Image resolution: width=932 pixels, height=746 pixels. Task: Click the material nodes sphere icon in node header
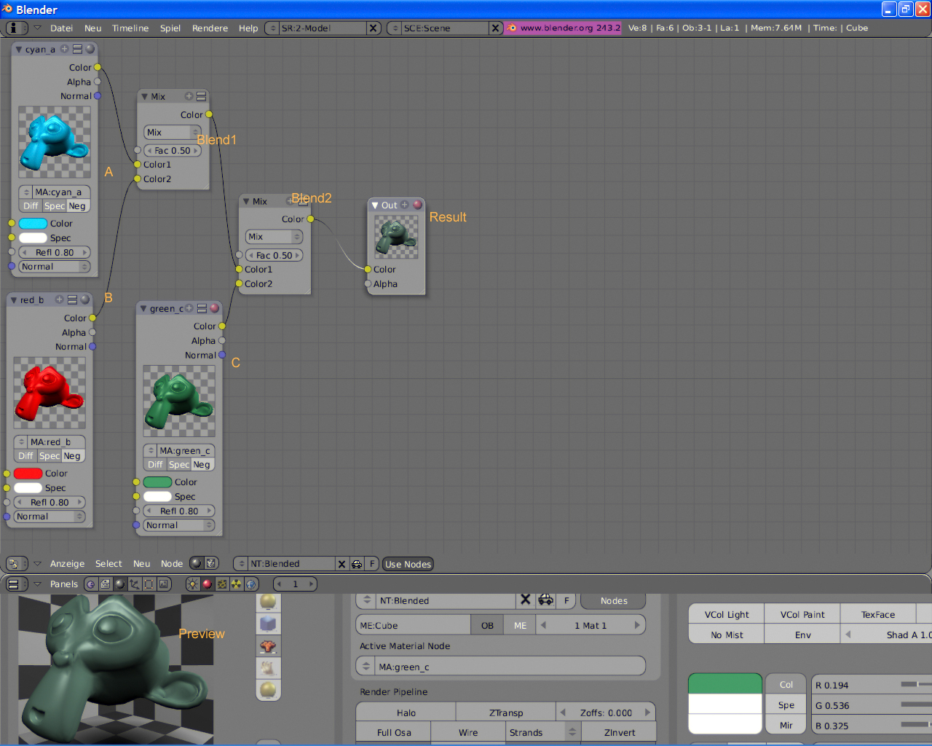coord(195,563)
